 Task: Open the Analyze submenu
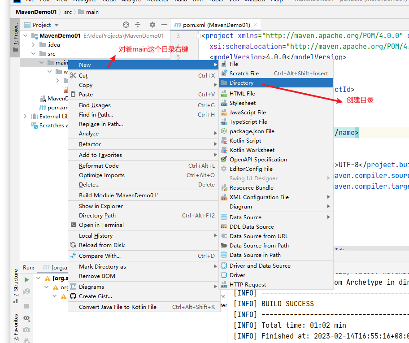143,133
